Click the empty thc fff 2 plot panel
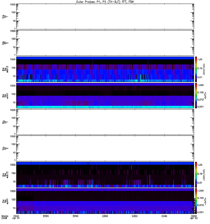The width and height of the screenshot is (210, 224). pyautogui.click(x=105, y=148)
